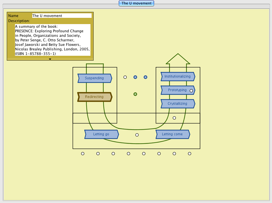Select the Letting come node

point(172,134)
